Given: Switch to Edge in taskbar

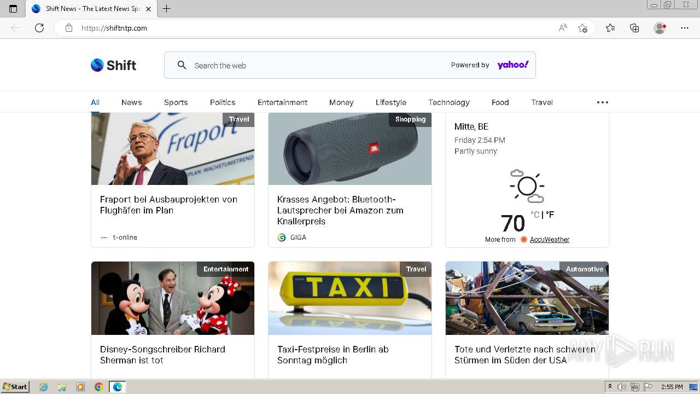Looking at the screenshot, I should point(118,387).
